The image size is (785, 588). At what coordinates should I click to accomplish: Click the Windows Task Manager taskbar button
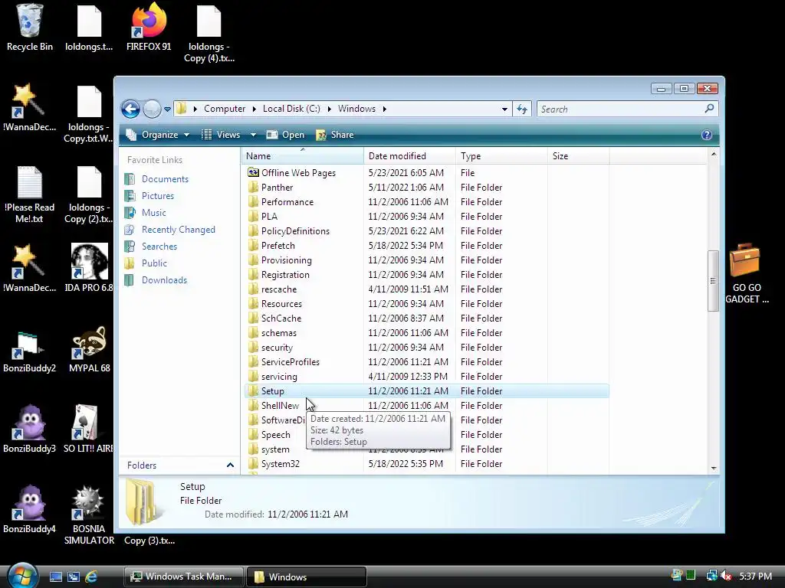184,577
